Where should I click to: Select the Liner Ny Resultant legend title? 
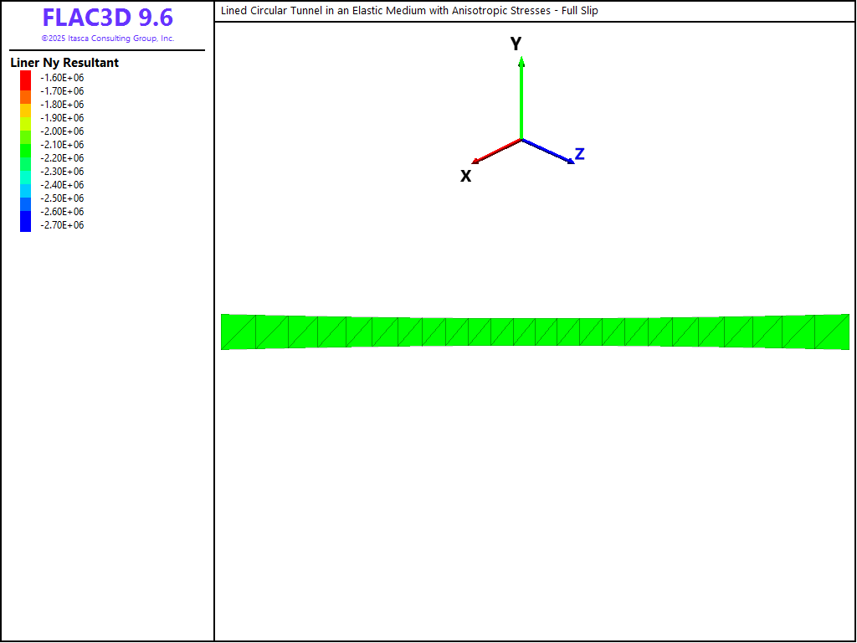pyautogui.click(x=64, y=63)
